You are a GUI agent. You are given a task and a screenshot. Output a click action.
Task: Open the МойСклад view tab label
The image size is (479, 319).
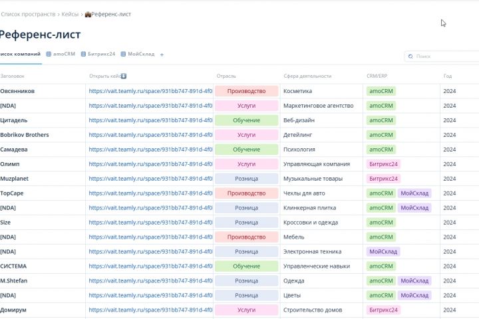(x=141, y=54)
